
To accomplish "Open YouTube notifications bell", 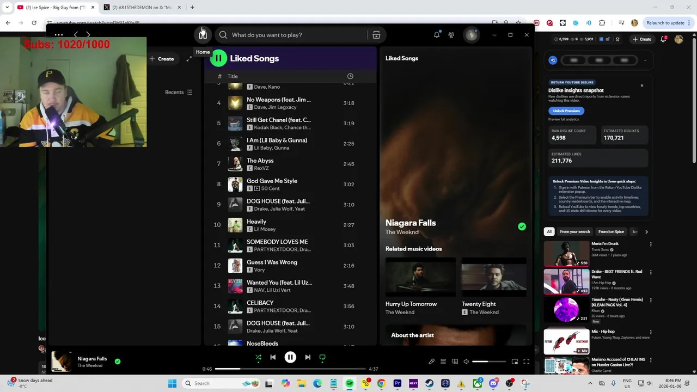I will (x=664, y=39).
